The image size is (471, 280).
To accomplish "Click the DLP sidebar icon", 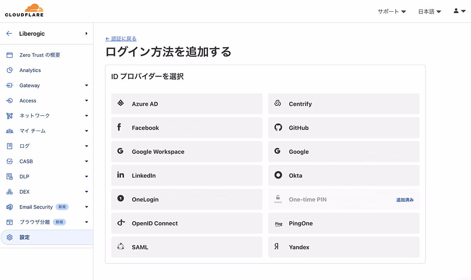I will 10,176.
